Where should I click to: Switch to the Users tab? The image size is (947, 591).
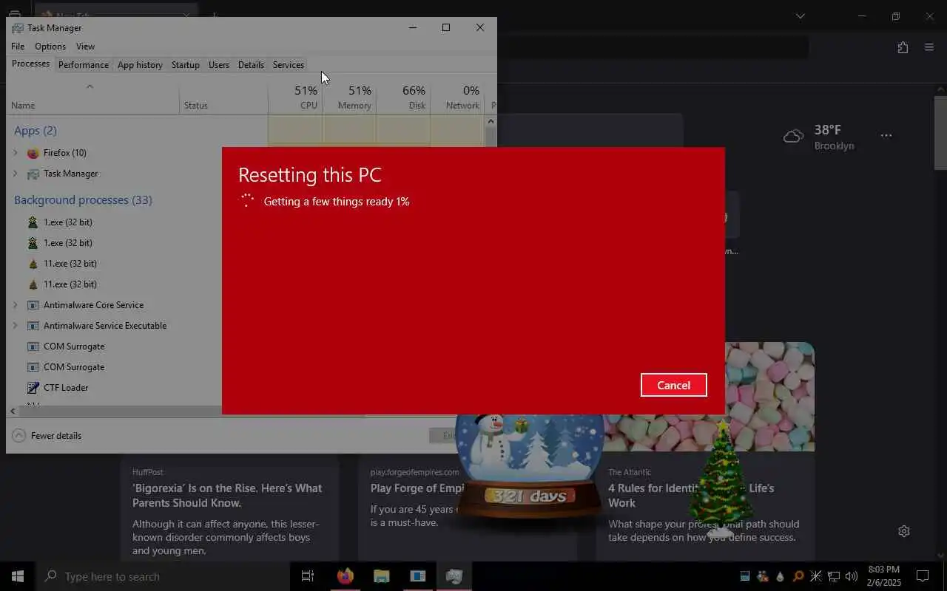219,65
